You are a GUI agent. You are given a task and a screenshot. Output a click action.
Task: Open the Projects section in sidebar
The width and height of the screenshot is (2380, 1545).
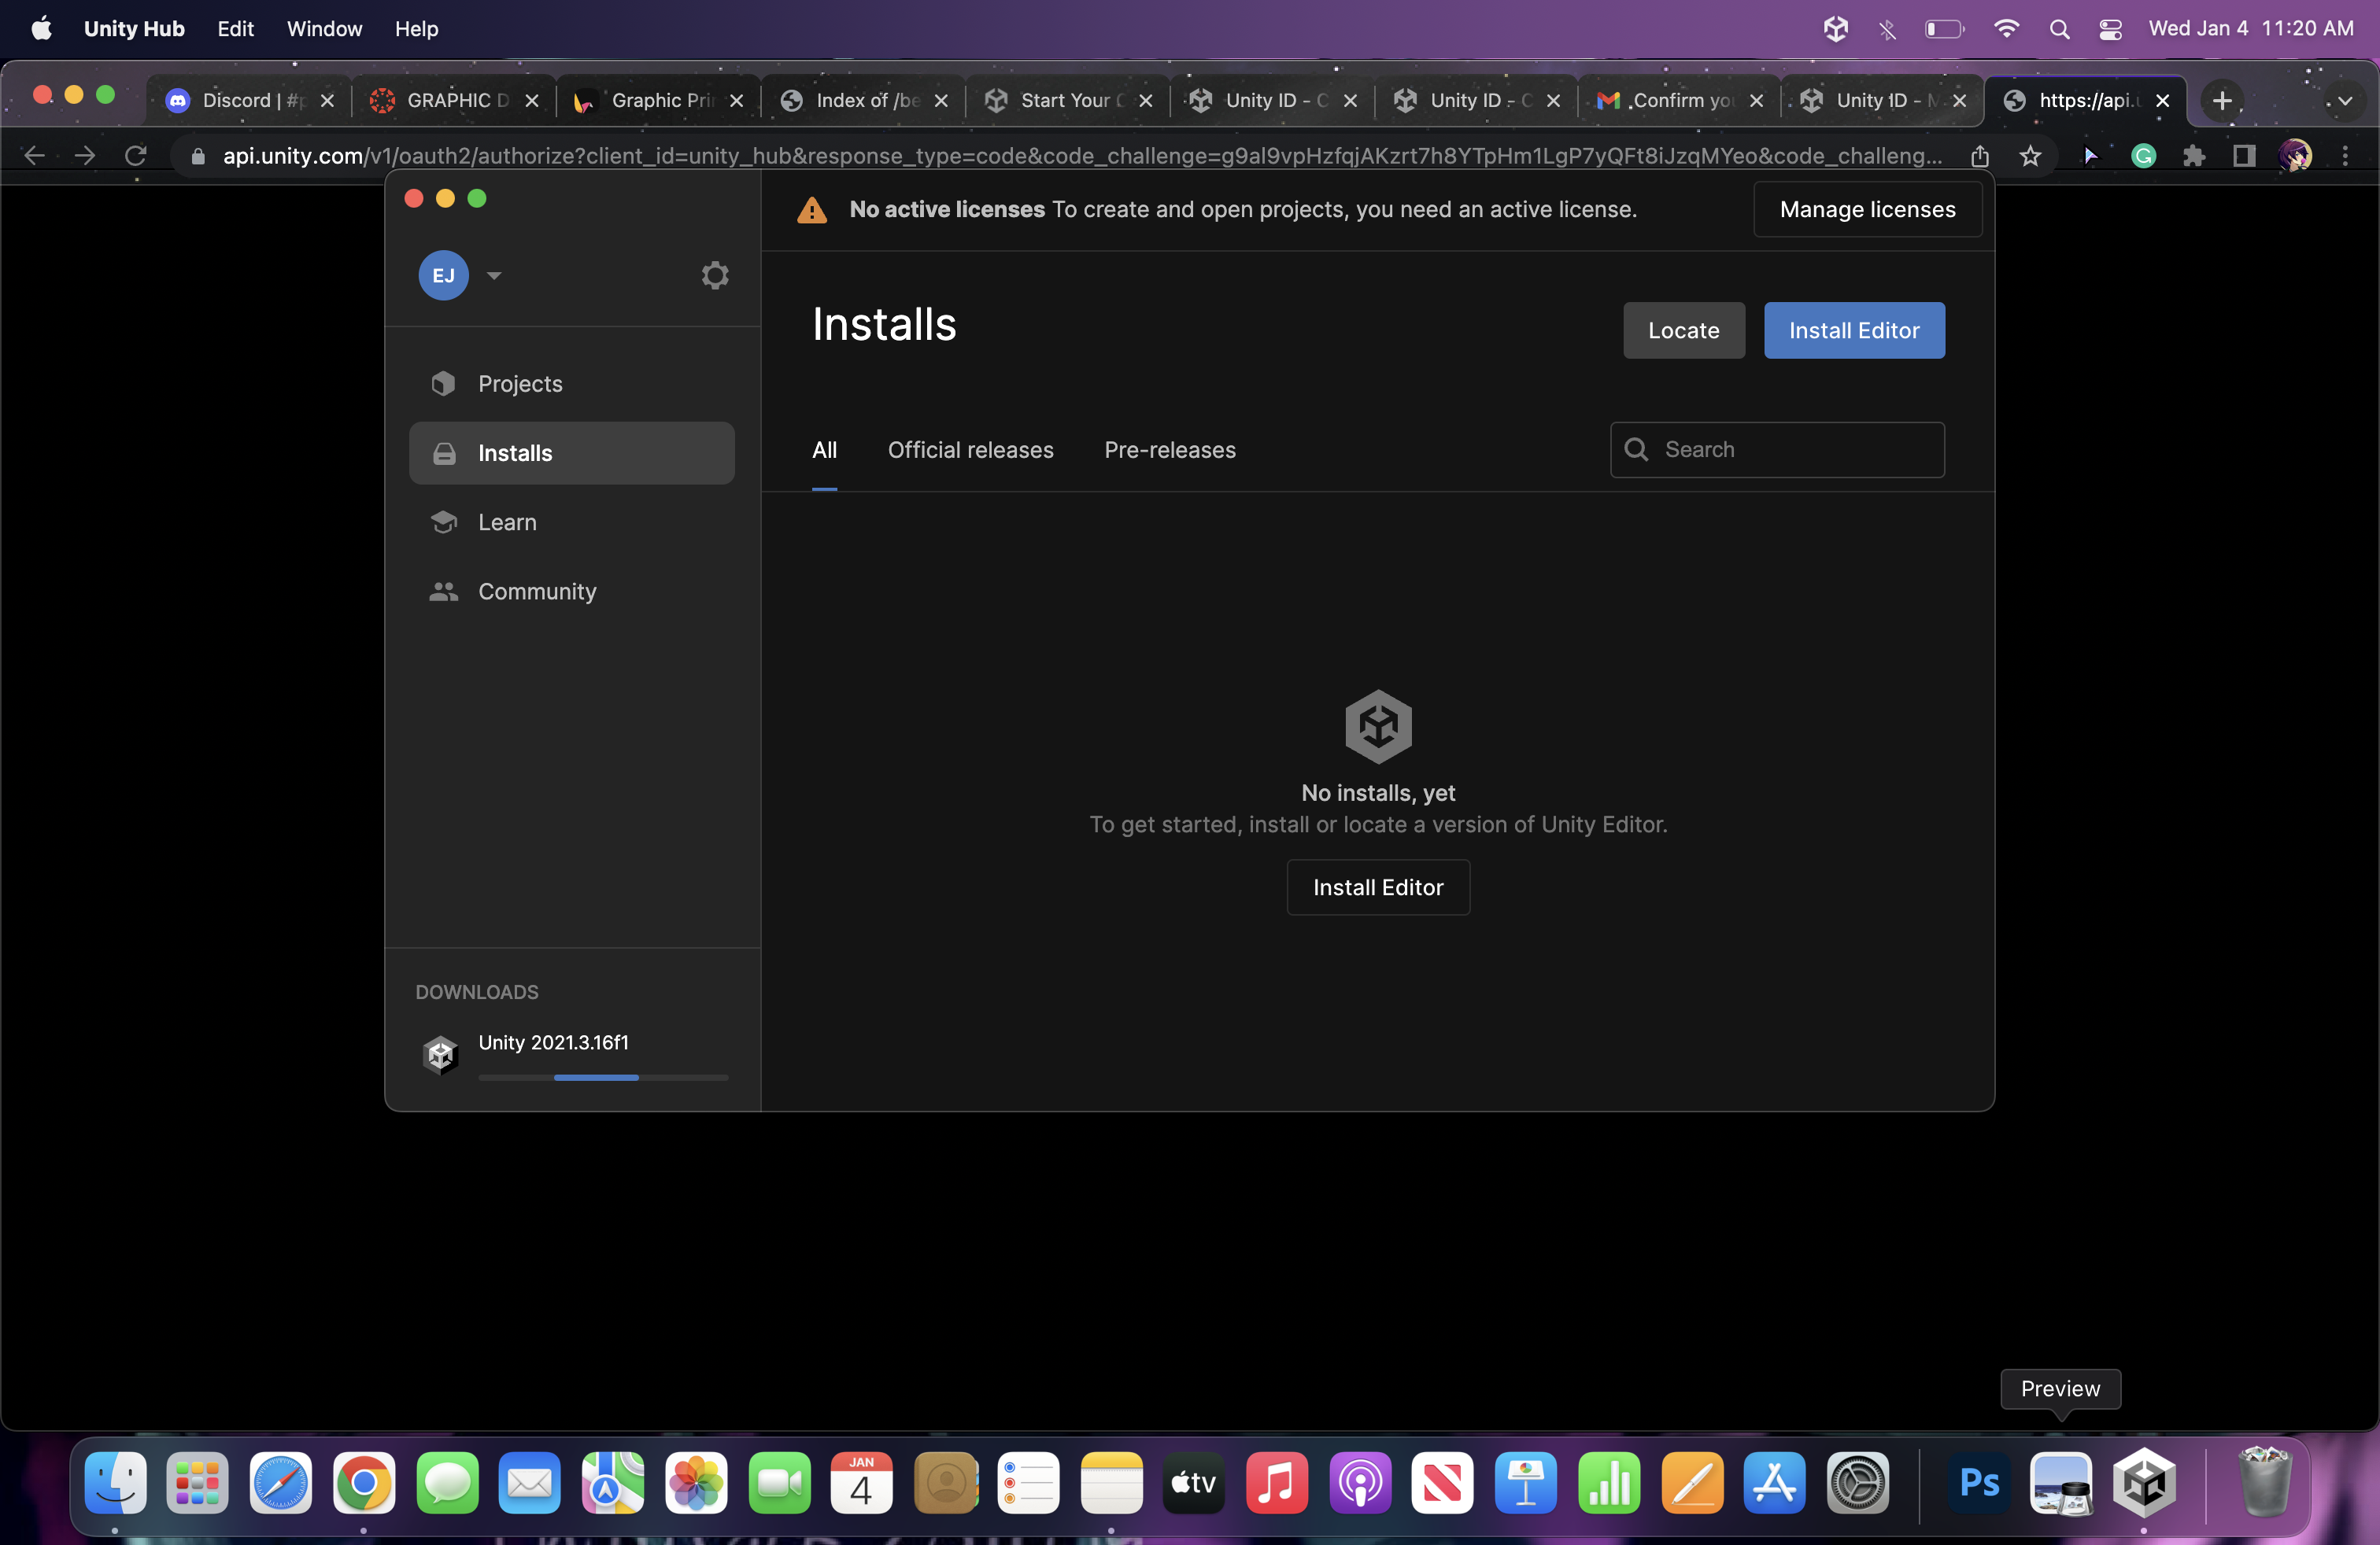click(x=572, y=384)
